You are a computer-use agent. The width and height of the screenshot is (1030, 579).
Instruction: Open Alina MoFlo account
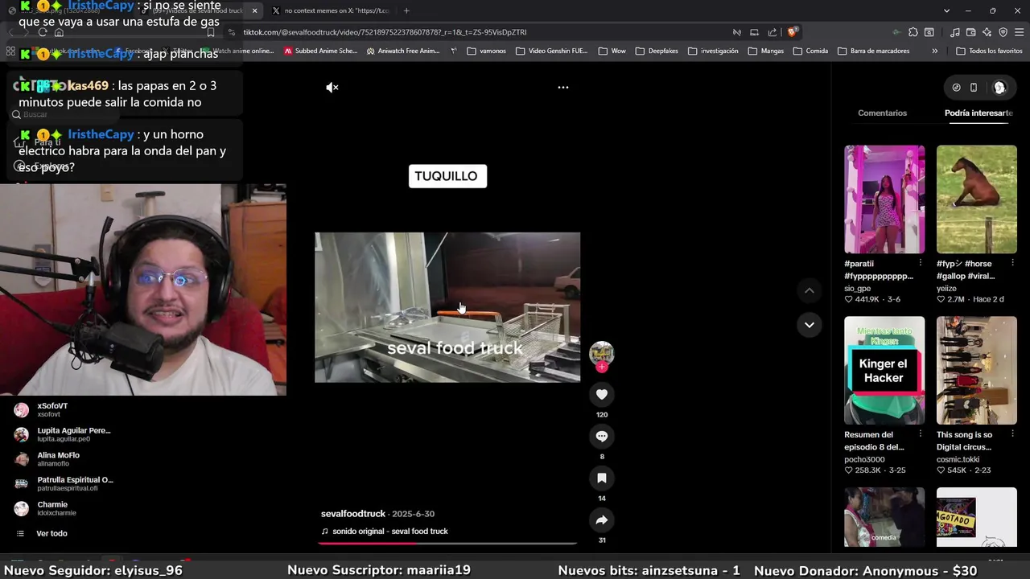[47, 459]
